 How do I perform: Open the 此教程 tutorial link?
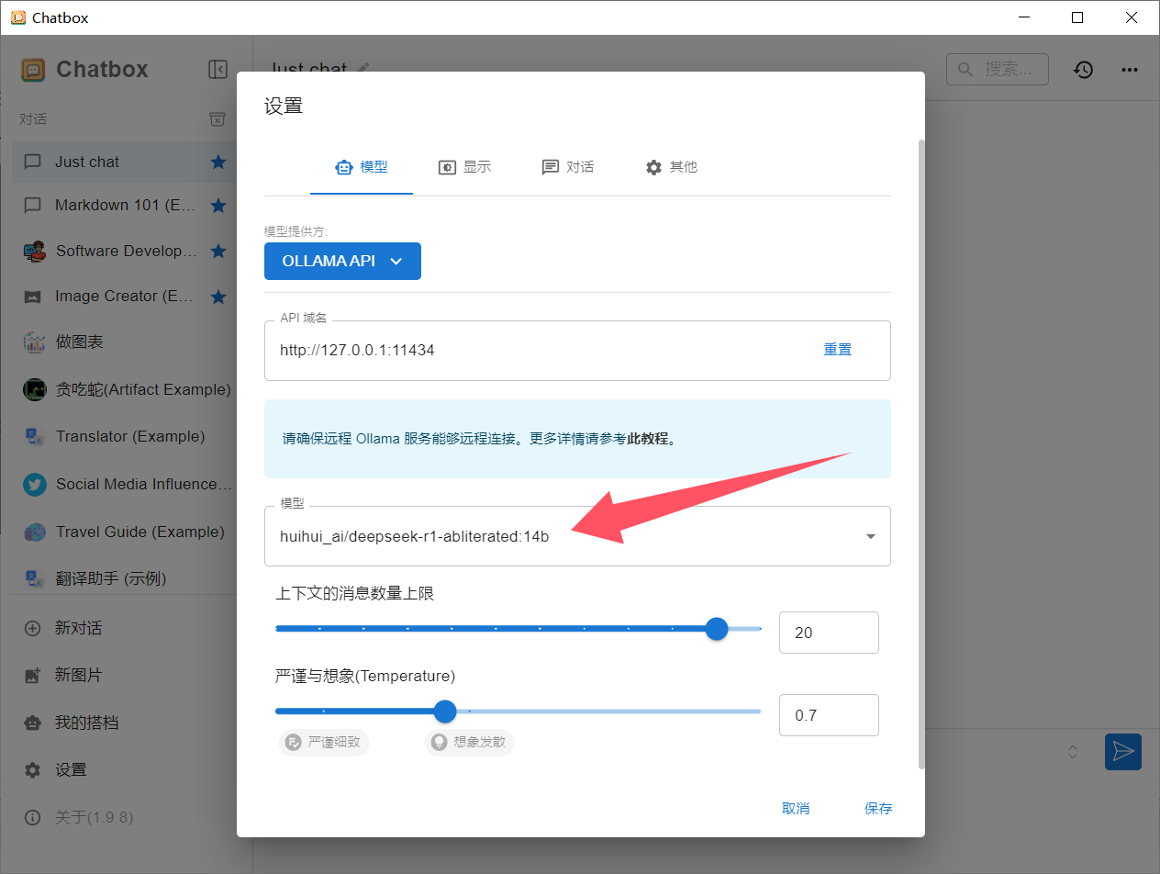[x=648, y=439]
